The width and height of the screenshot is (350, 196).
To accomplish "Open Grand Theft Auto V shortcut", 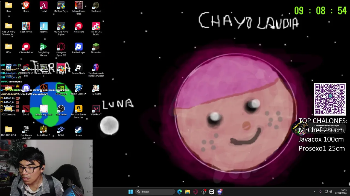I will click(43, 70).
